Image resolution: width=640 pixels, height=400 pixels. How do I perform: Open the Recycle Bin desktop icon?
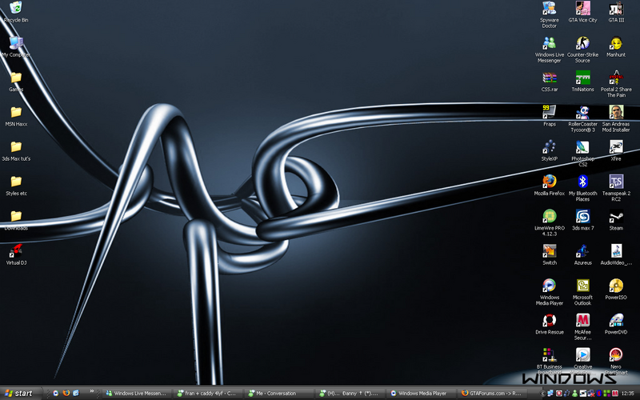point(15,10)
